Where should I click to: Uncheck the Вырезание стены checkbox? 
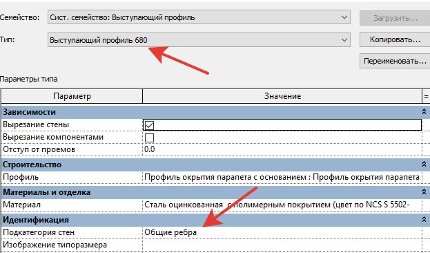click(150, 125)
